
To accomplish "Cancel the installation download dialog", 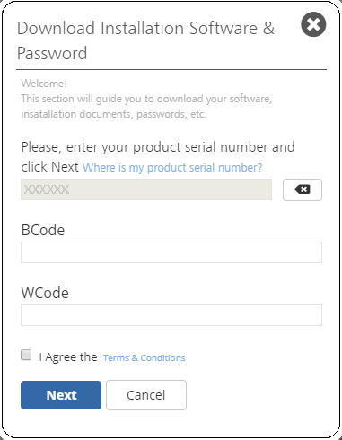I will pos(146,395).
